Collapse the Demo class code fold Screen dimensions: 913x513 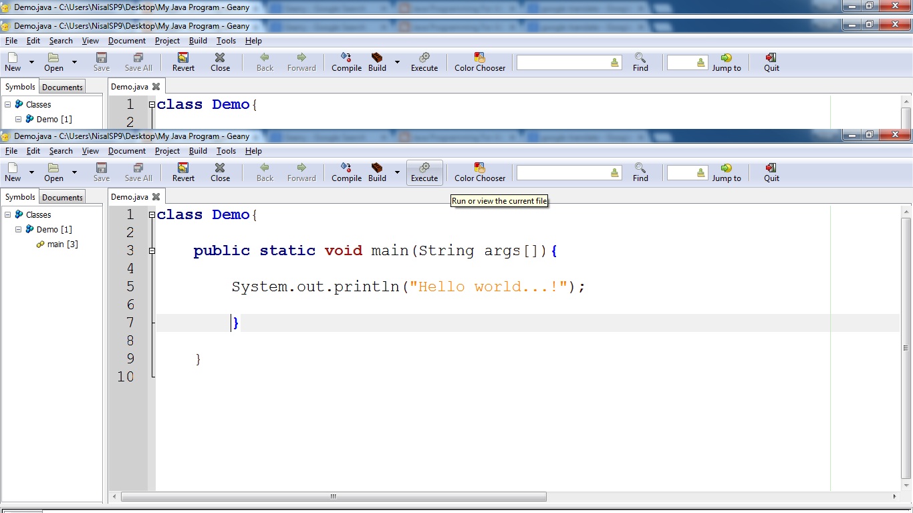pyautogui.click(x=152, y=215)
